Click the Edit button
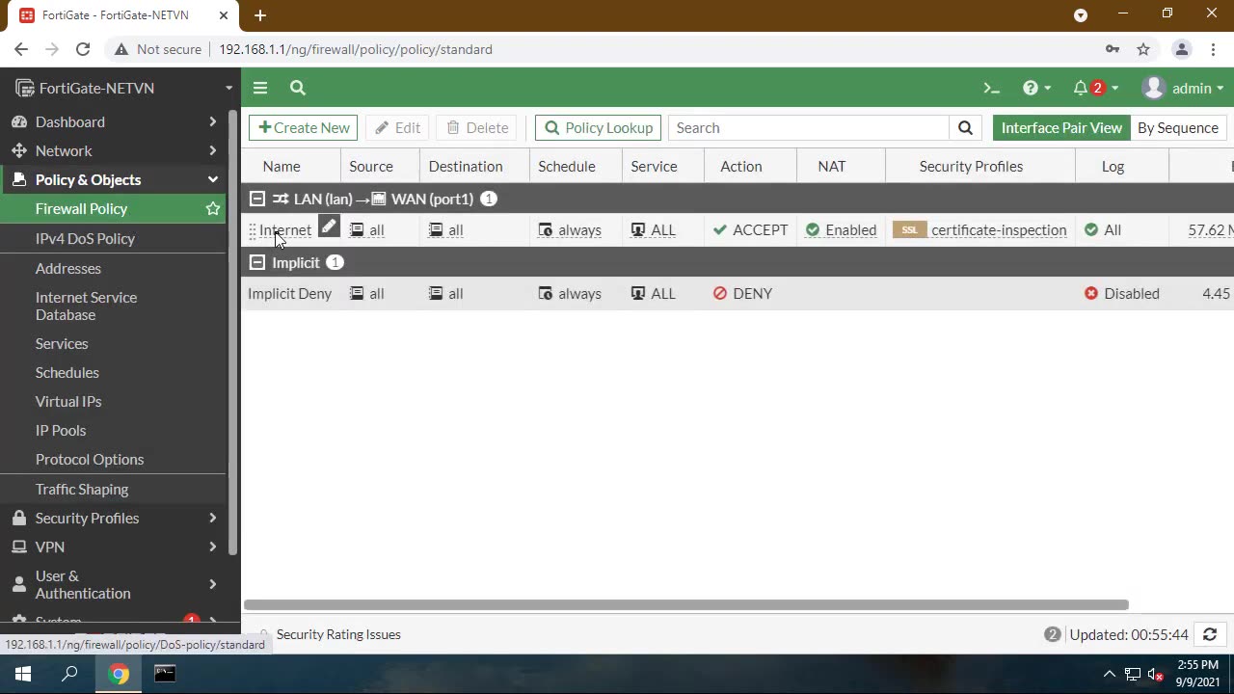Viewport: 1234px width, 694px height. tap(397, 127)
